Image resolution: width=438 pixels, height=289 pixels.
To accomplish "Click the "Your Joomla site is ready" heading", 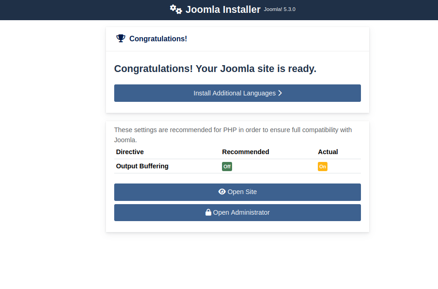I will (x=215, y=69).
